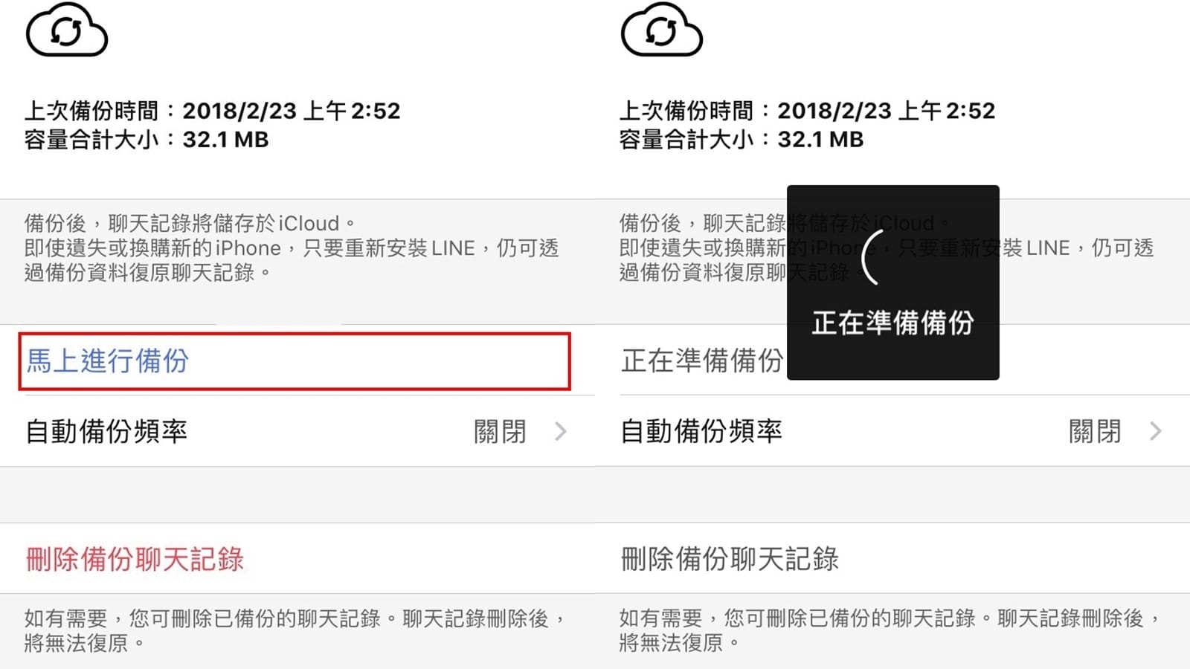1190x669 pixels.
Task: Click left 上次備份時間 2018/2/23 text
Action: pyautogui.click(x=212, y=111)
